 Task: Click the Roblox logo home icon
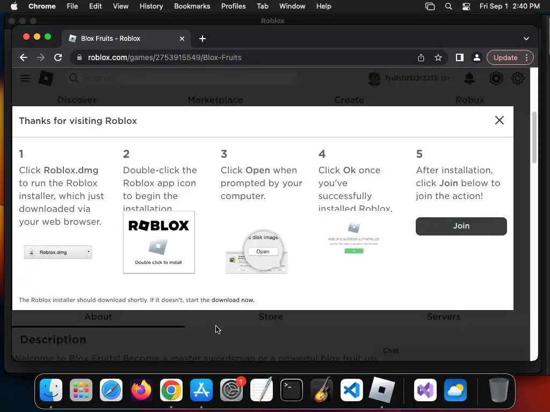coord(46,78)
